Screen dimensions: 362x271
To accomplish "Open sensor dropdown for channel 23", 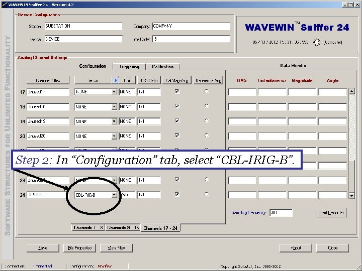I will (114, 180).
